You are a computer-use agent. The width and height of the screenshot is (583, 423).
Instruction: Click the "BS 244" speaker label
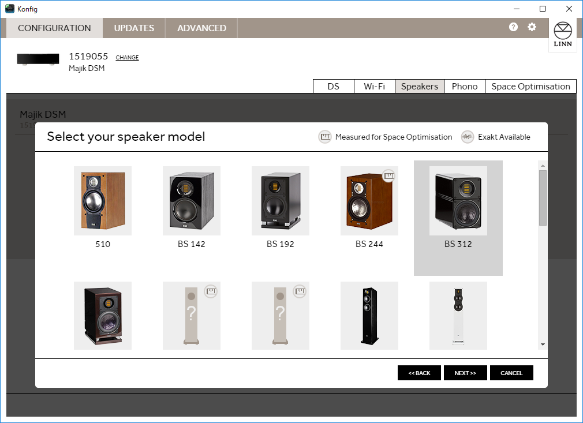(x=369, y=244)
